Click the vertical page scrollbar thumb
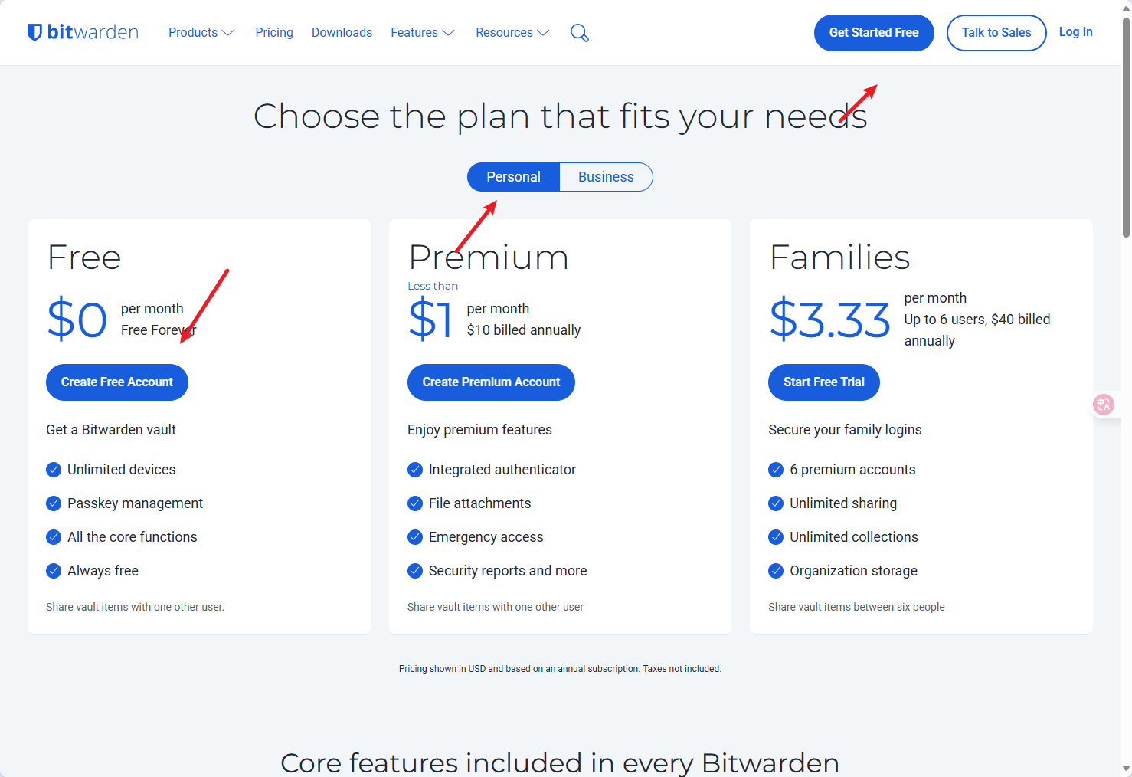This screenshot has height=777, width=1132. 1126,126
